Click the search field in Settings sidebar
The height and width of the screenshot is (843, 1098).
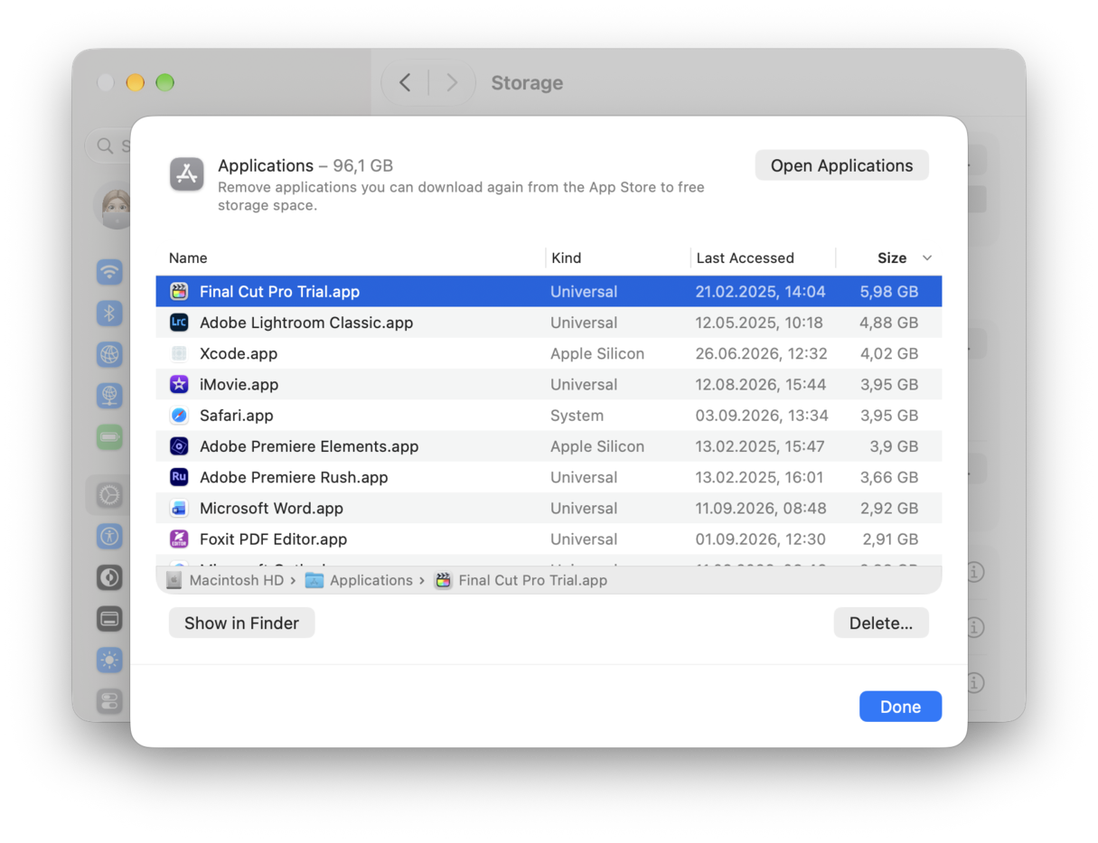(x=108, y=145)
